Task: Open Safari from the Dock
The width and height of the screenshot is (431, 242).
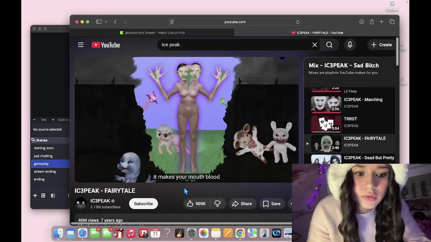Action: pyautogui.click(x=82, y=233)
